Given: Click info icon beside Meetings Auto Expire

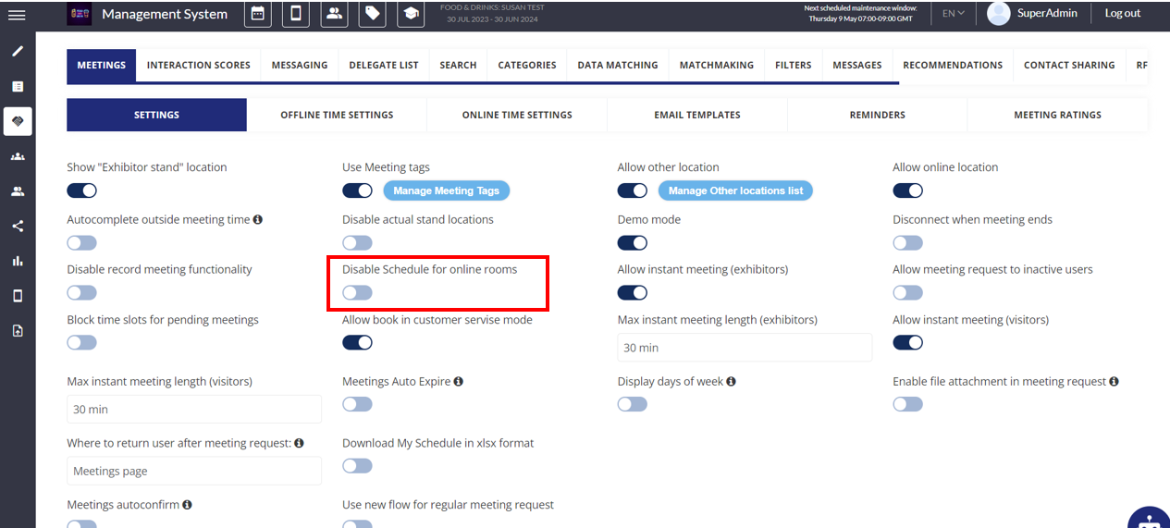Looking at the screenshot, I should [x=459, y=381].
